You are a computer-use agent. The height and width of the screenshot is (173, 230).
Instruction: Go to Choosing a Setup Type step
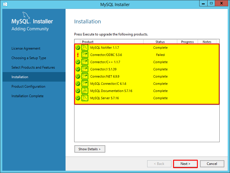29,58
